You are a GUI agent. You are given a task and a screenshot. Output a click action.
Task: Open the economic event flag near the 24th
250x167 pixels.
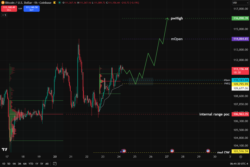pos(124,151)
